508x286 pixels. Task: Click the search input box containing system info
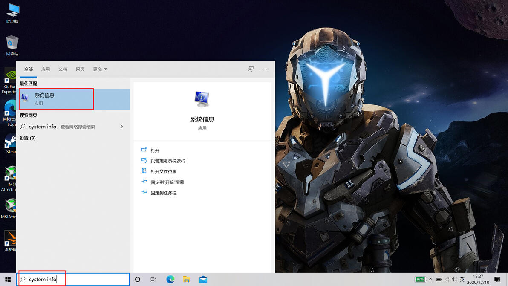(x=73, y=279)
